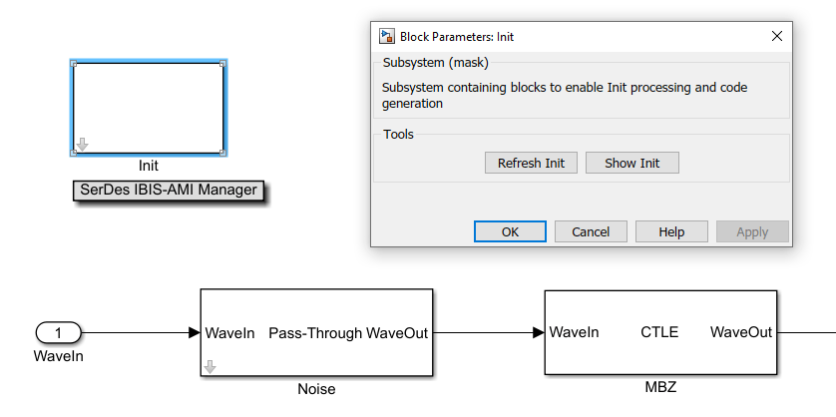Click the MBZ block name label
836x417 pixels.
pyautogui.click(x=659, y=386)
